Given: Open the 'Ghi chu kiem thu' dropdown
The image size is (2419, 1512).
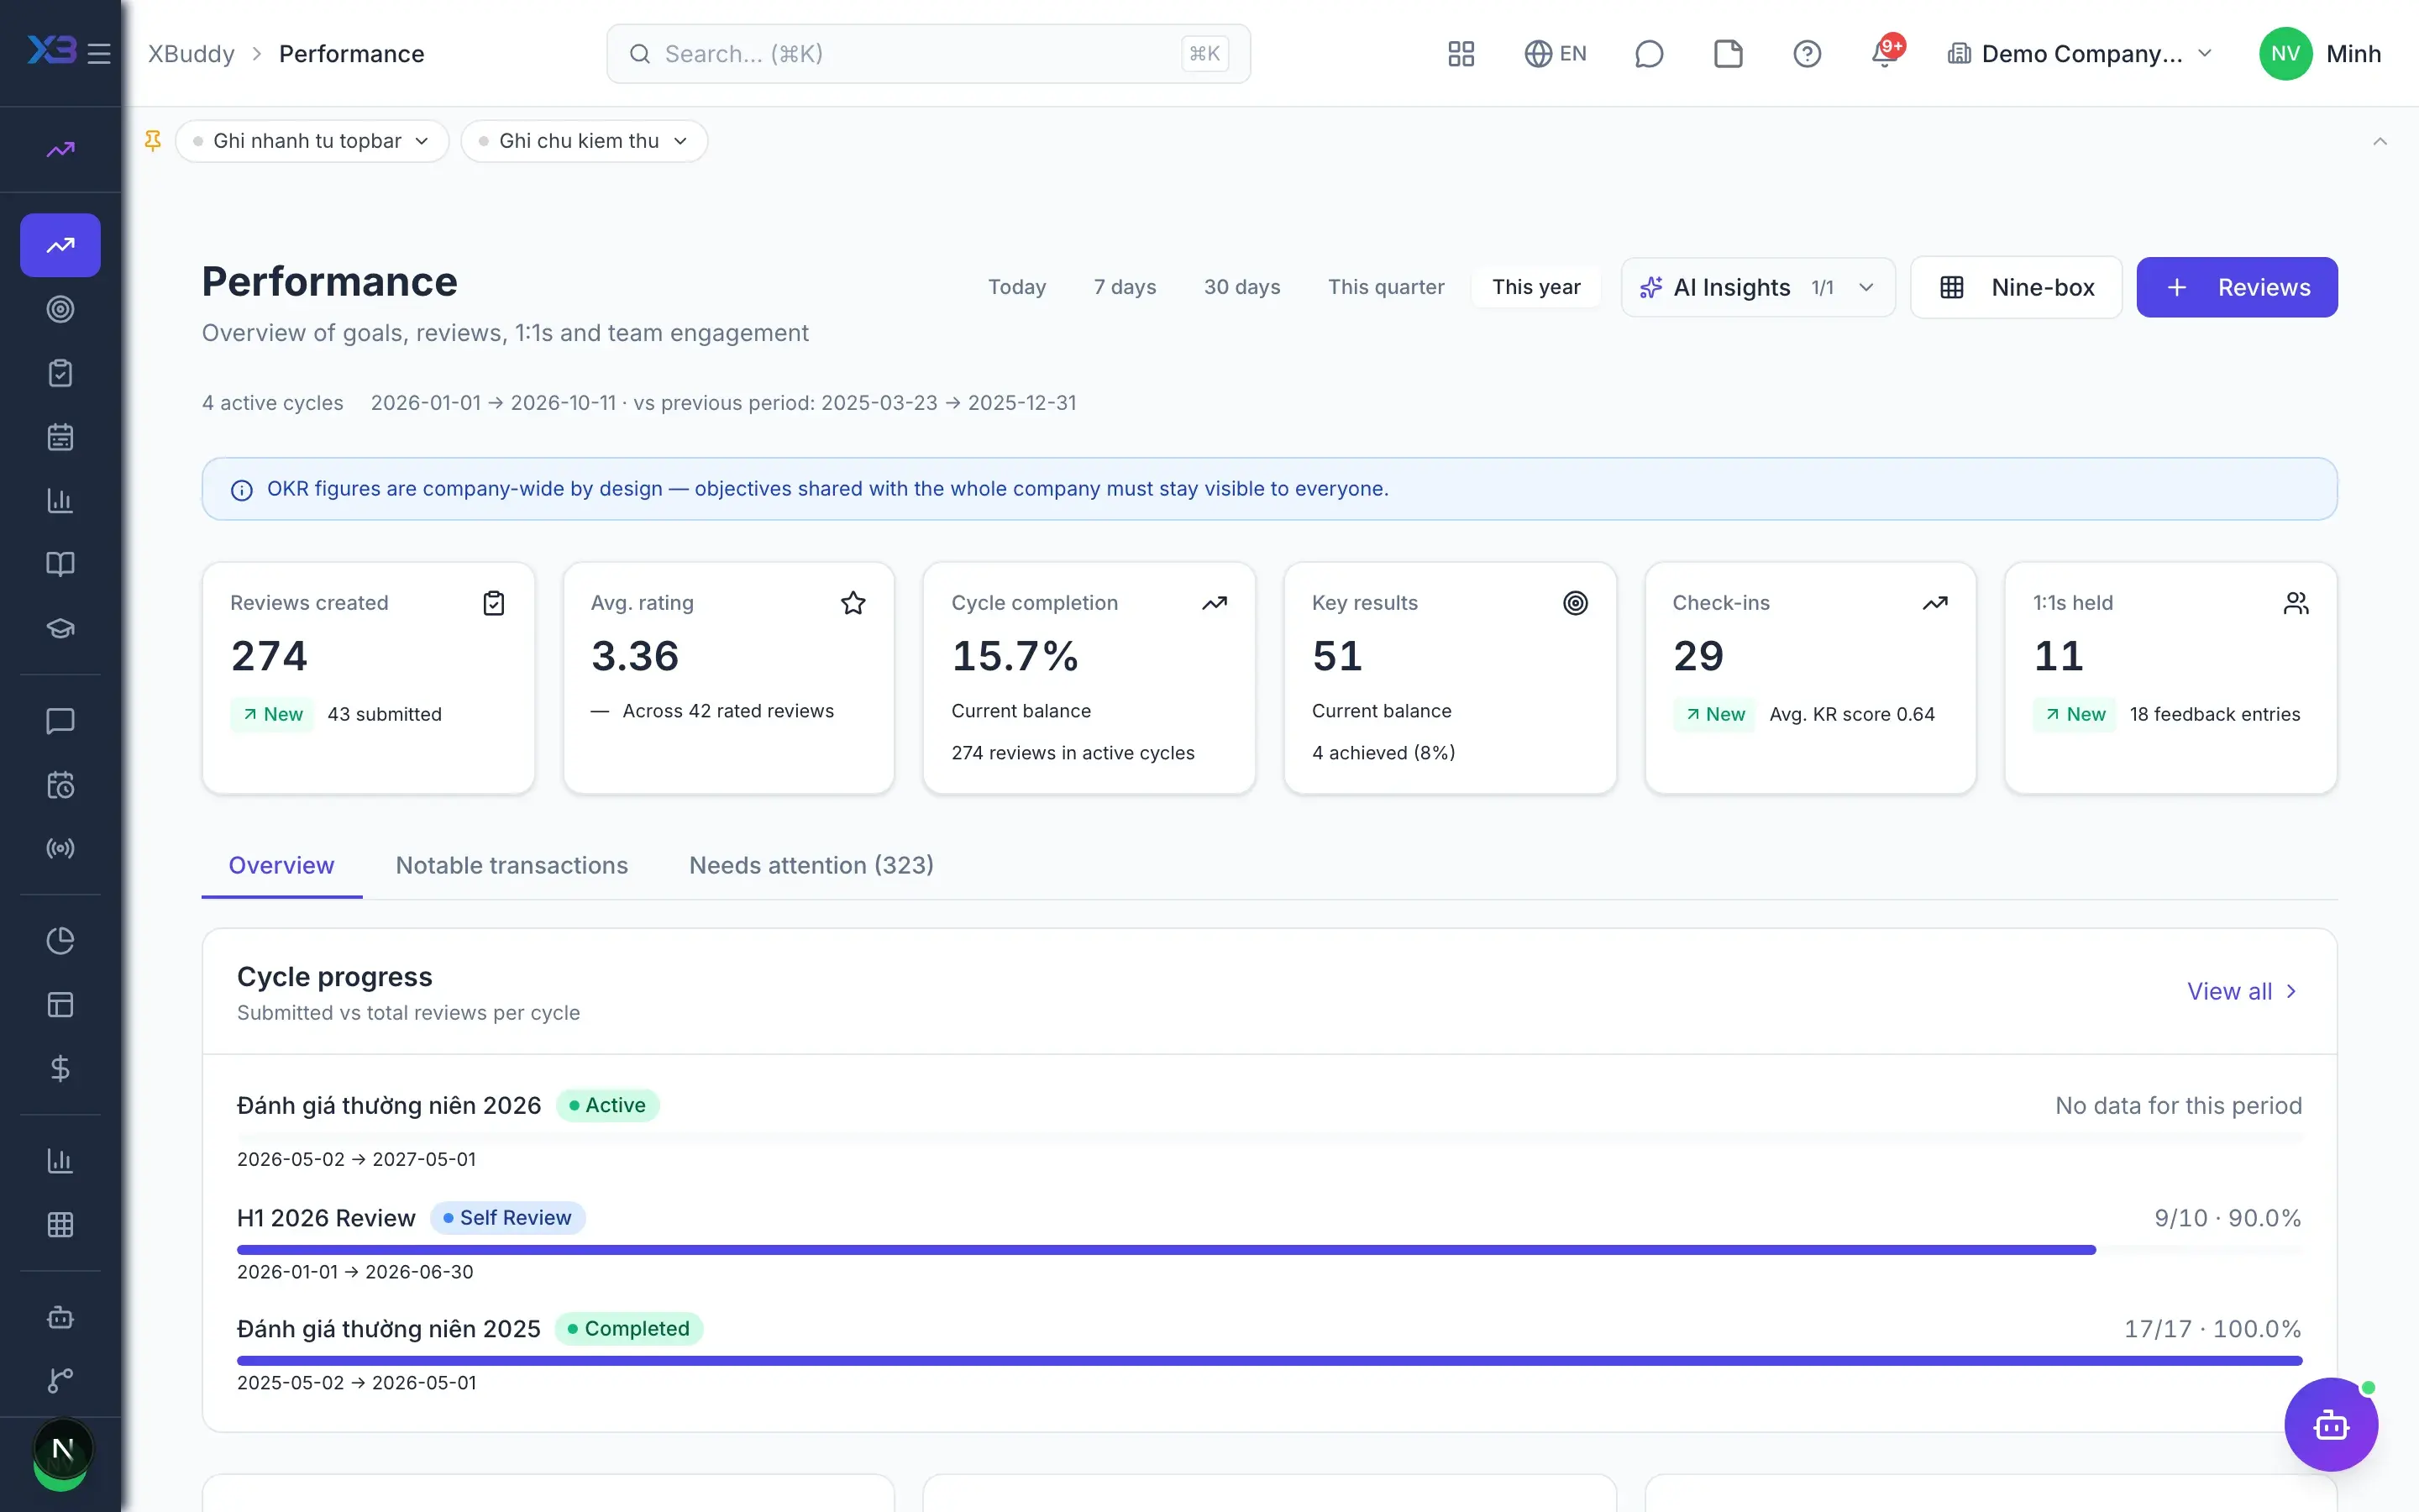Looking at the screenshot, I should coord(584,141).
